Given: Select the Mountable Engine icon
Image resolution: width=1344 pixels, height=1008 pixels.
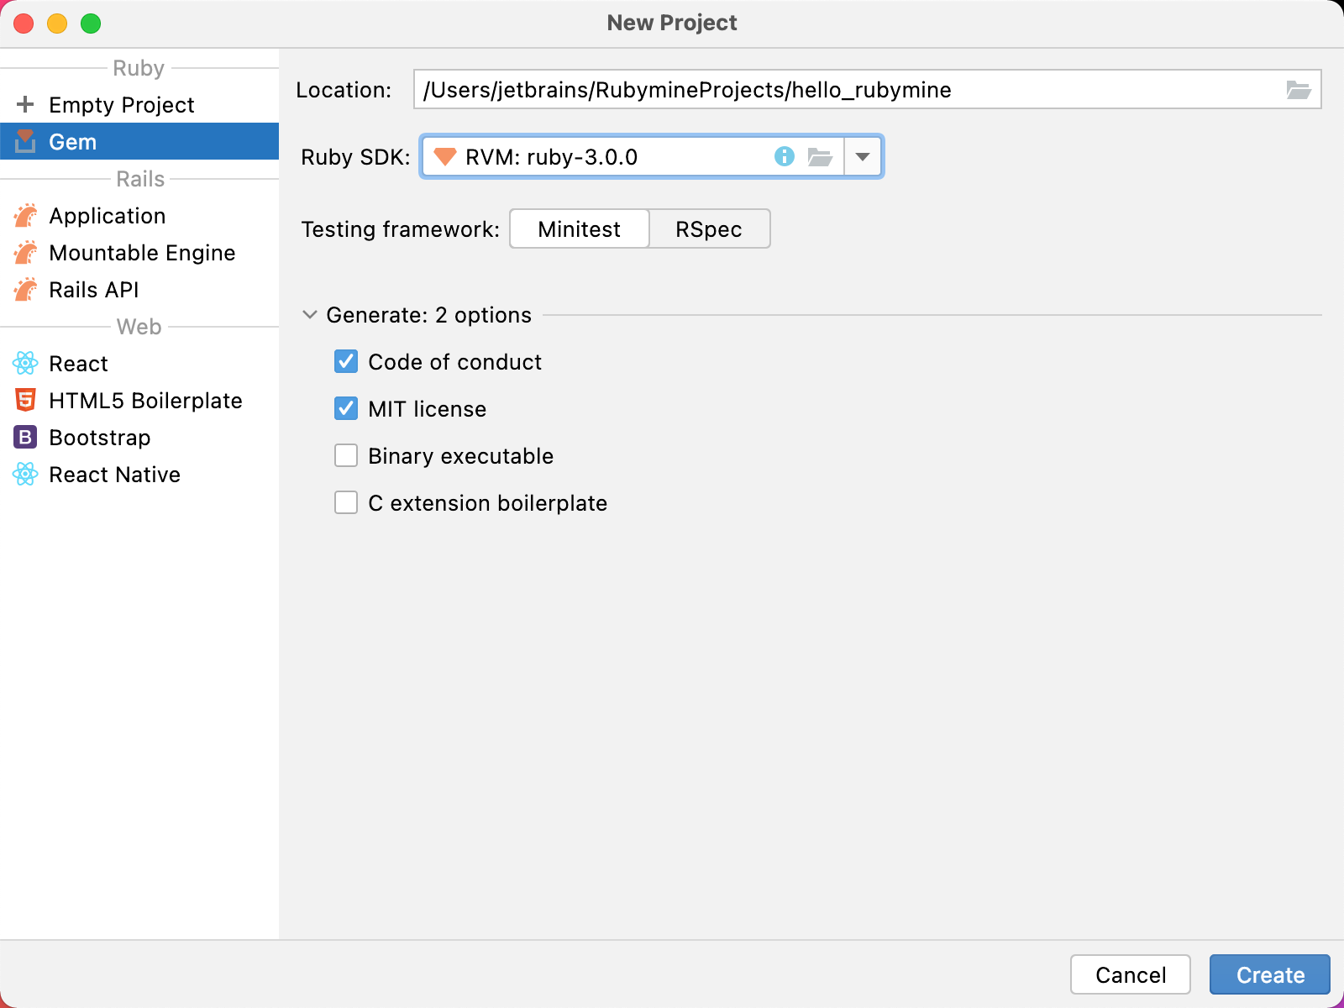Looking at the screenshot, I should click(x=26, y=252).
